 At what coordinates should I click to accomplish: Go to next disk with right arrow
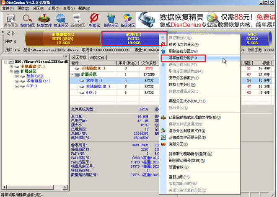click(x=13, y=33)
